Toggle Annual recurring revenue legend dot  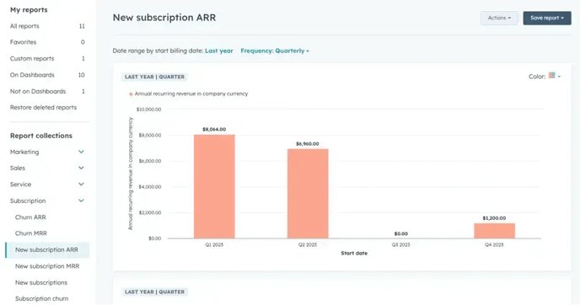[131, 94]
